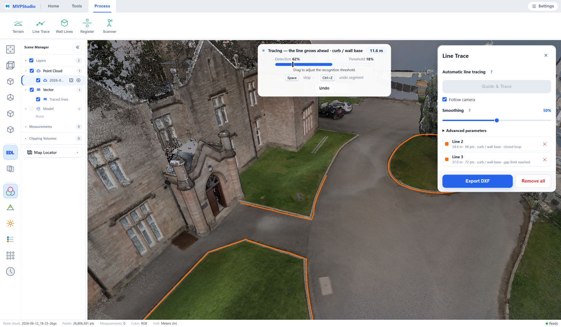The image size is (561, 327).
Task: Select the Process tab
Action: (102, 6)
